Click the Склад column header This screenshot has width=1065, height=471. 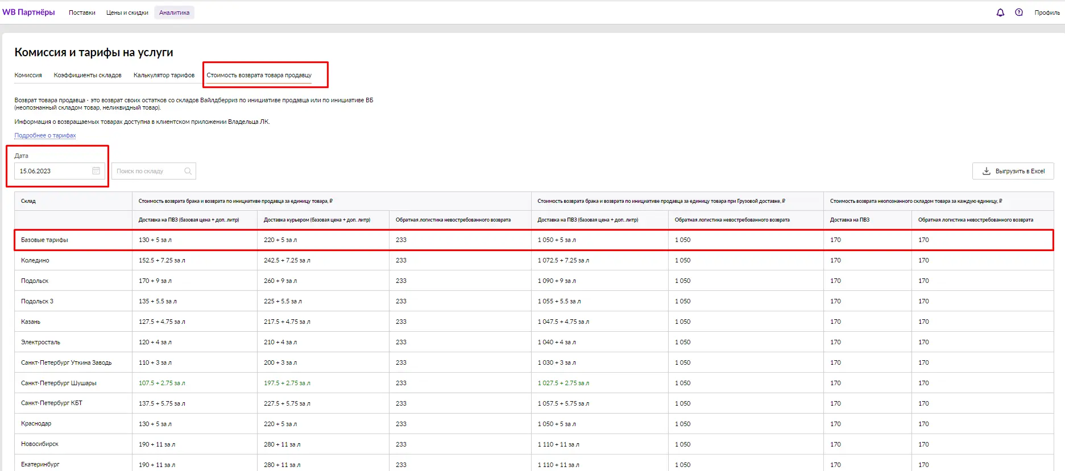[x=28, y=201]
